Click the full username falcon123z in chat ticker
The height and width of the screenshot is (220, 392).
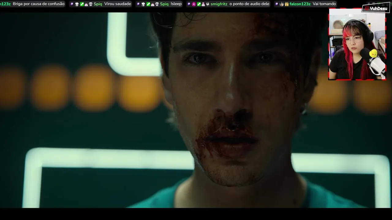click(x=300, y=4)
